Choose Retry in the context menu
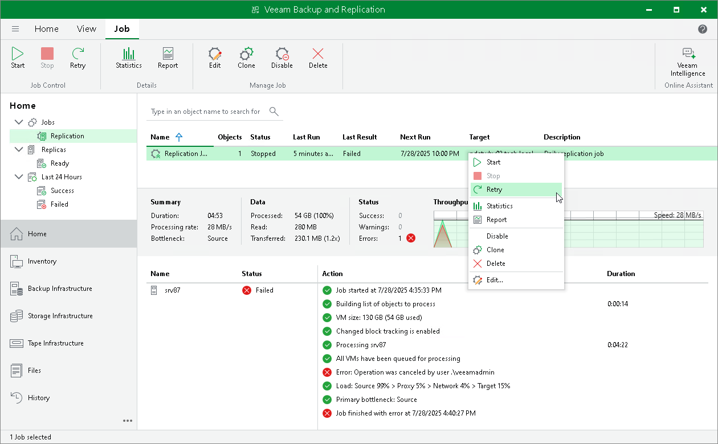The width and height of the screenshot is (718, 444). 516,190
